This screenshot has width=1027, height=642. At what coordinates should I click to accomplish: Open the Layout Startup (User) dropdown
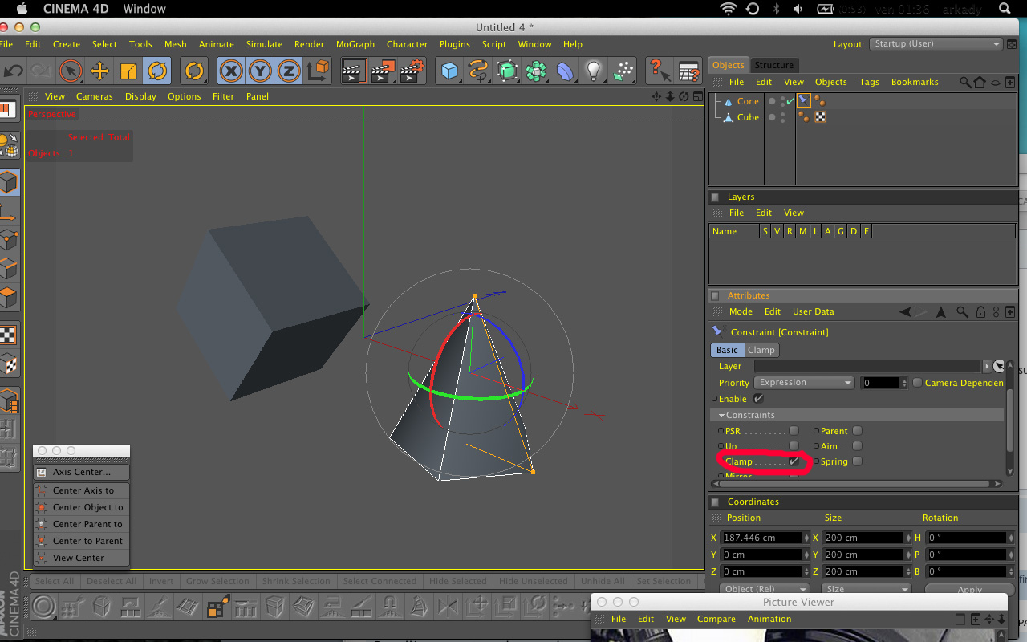(936, 44)
